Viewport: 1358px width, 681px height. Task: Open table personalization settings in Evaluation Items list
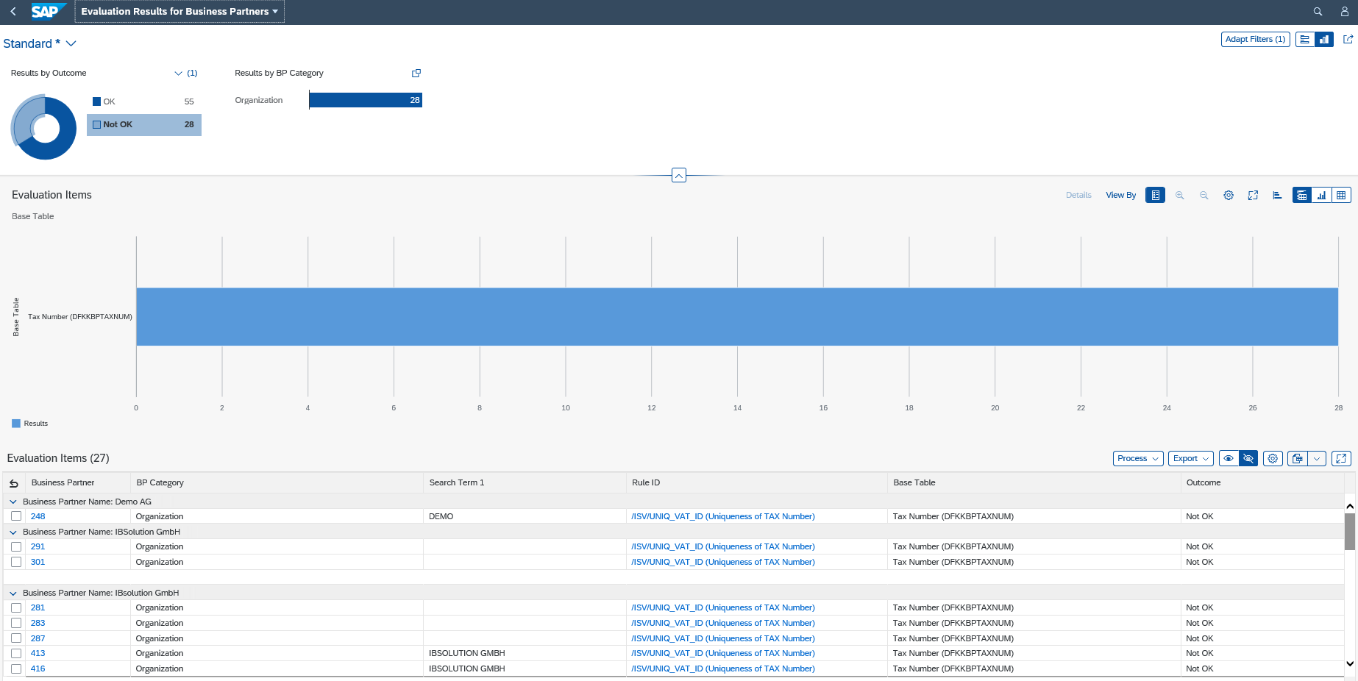point(1273,458)
